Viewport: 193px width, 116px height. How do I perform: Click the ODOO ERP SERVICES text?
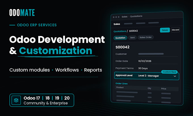point(37,25)
